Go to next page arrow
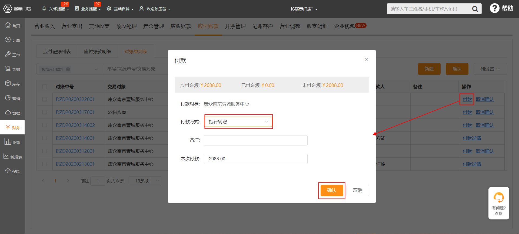 (68, 181)
